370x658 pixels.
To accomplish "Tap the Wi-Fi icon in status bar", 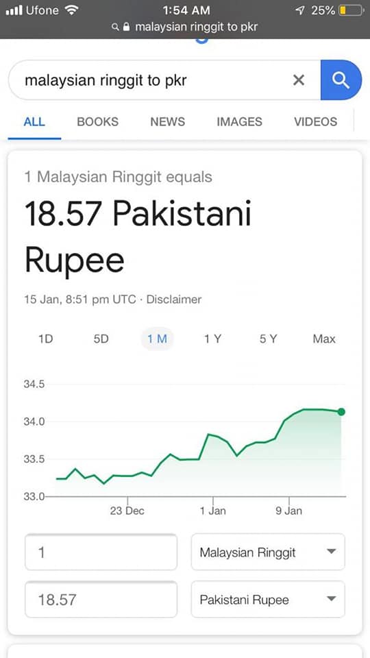I will (72, 10).
